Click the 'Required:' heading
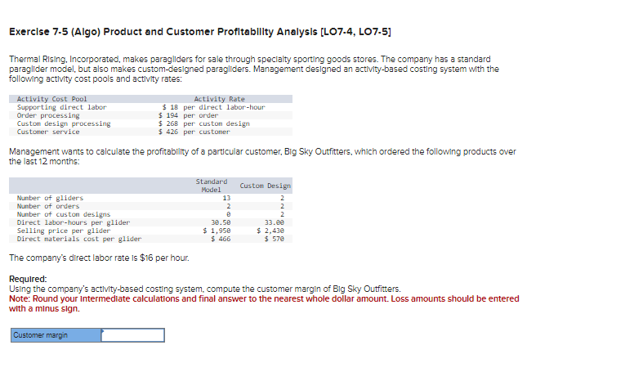625x381 pixels. (28, 279)
